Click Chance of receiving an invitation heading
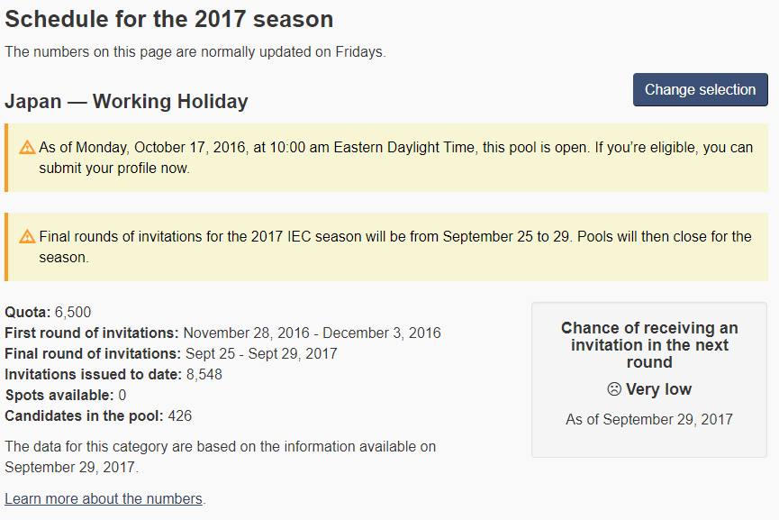Screen dimensions: 779x520 pos(649,345)
